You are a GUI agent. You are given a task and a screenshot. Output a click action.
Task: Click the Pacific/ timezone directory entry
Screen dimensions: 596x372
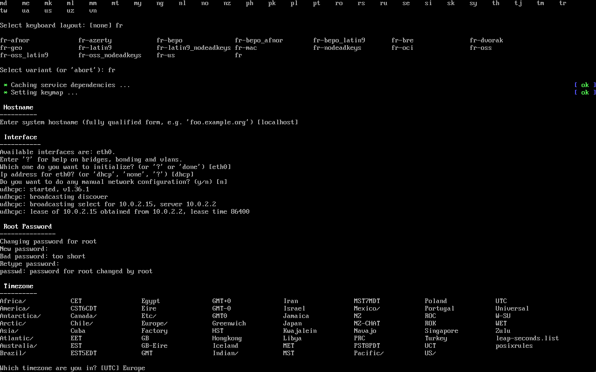point(369,353)
